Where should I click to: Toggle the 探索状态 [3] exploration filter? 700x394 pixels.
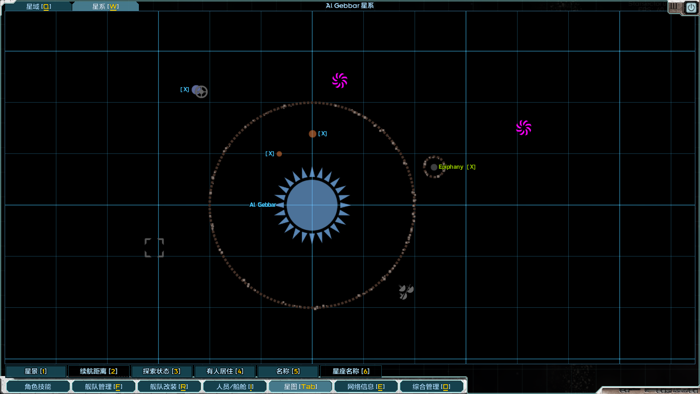(161, 371)
